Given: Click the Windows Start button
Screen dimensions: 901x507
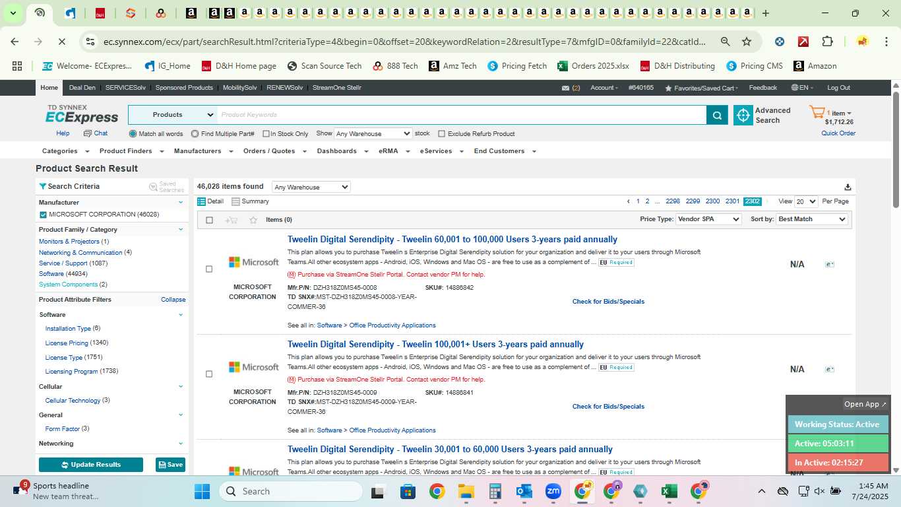Looking at the screenshot, I should point(202,491).
